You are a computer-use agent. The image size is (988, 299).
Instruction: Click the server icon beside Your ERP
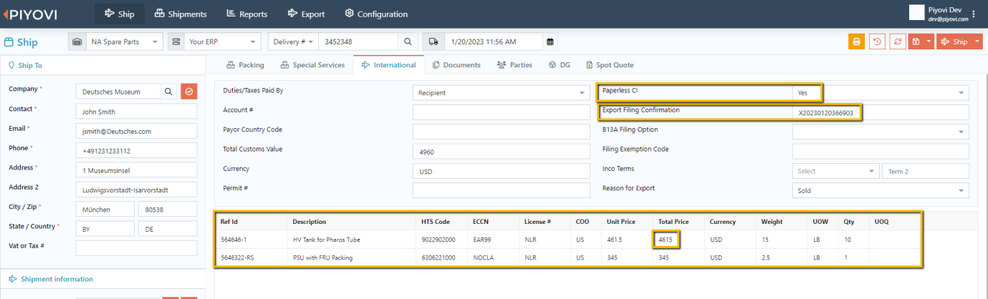click(176, 41)
